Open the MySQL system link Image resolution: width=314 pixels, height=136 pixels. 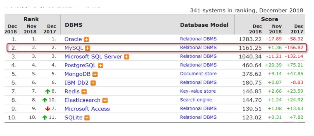(x=74, y=48)
